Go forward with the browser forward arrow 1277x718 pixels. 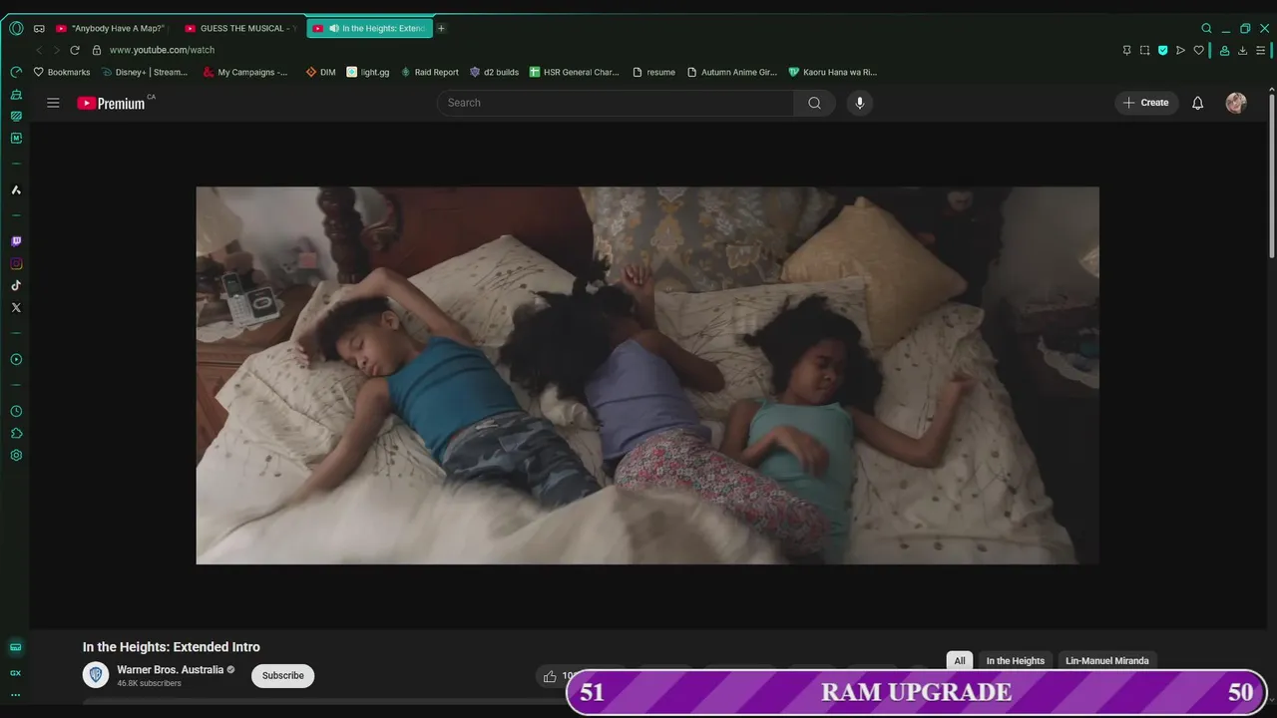(56, 50)
